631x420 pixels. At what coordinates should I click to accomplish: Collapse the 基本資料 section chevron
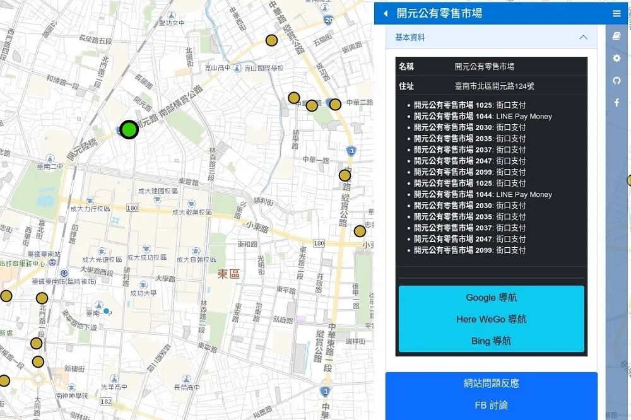(x=583, y=37)
